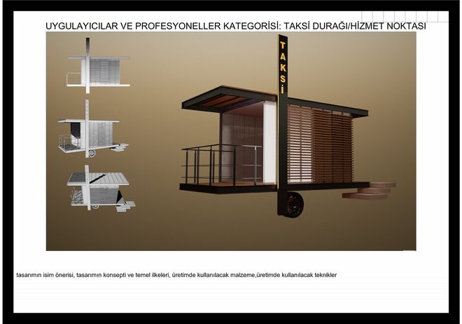Click the wheel under the taxi stand
Image resolution: width=462 pixels, height=324 pixels.
[x=294, y=204]
